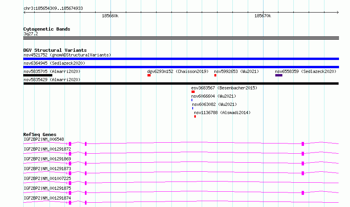Select the gray 3q27.2 cytogenetic band bar
The height and width of the screenshot is (207, 350).
(x=181, y=38)
